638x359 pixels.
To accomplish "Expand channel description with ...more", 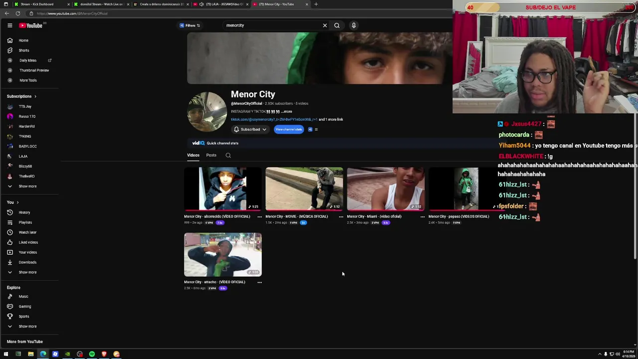I will pos(287,112).
